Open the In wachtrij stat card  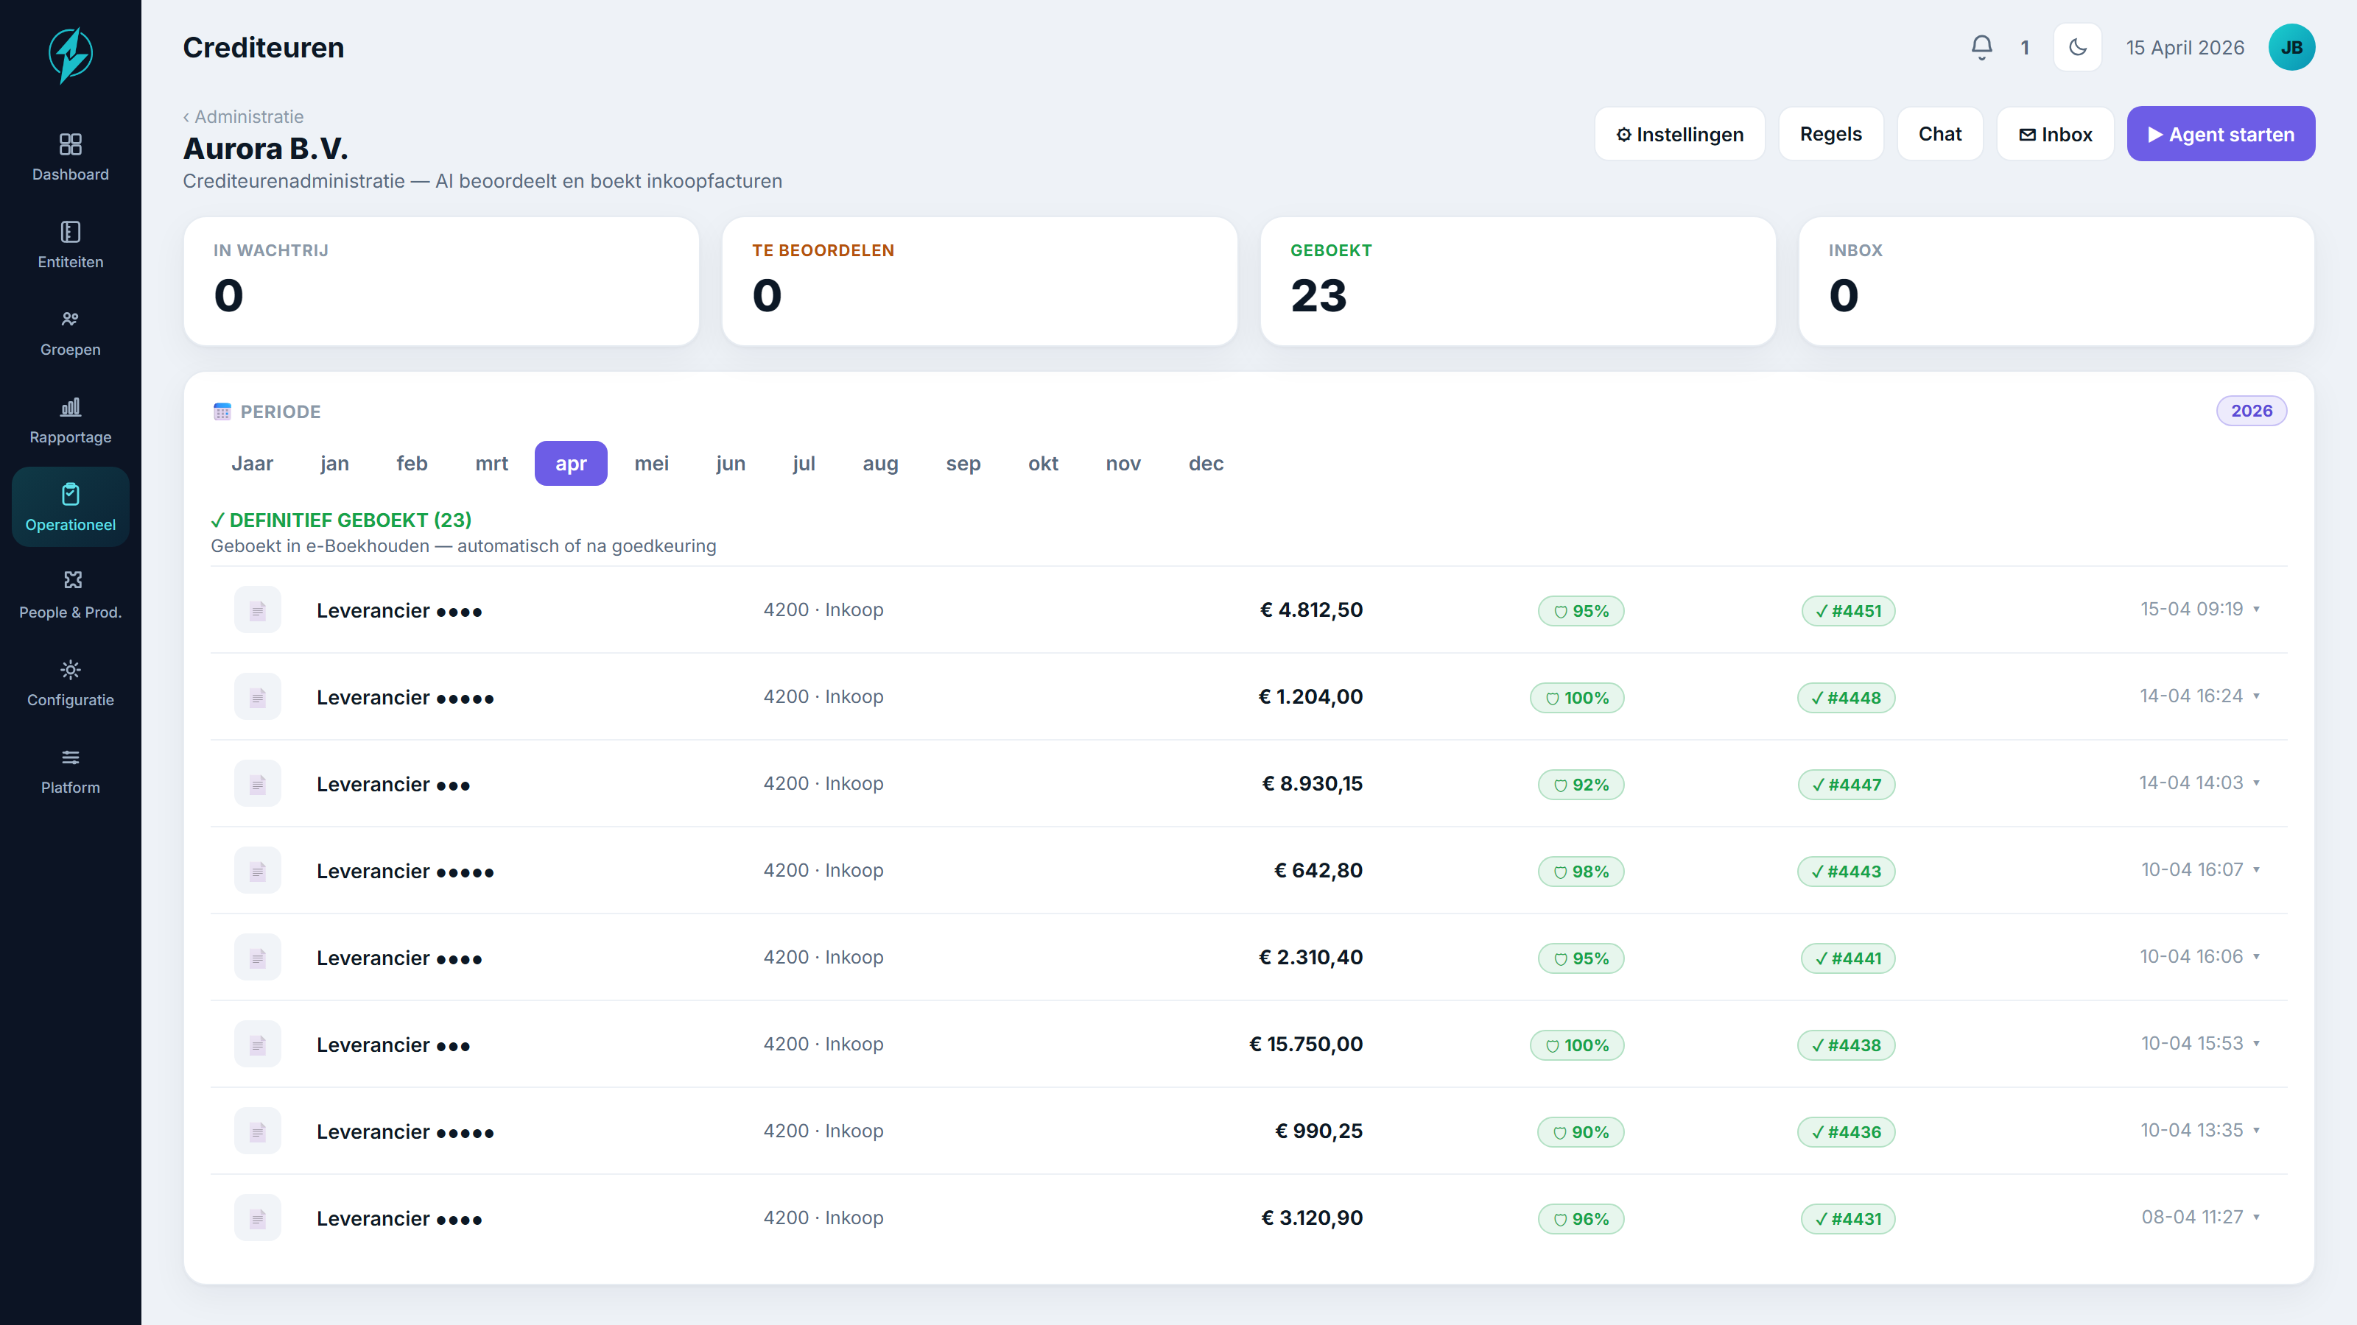pos(441,282)
